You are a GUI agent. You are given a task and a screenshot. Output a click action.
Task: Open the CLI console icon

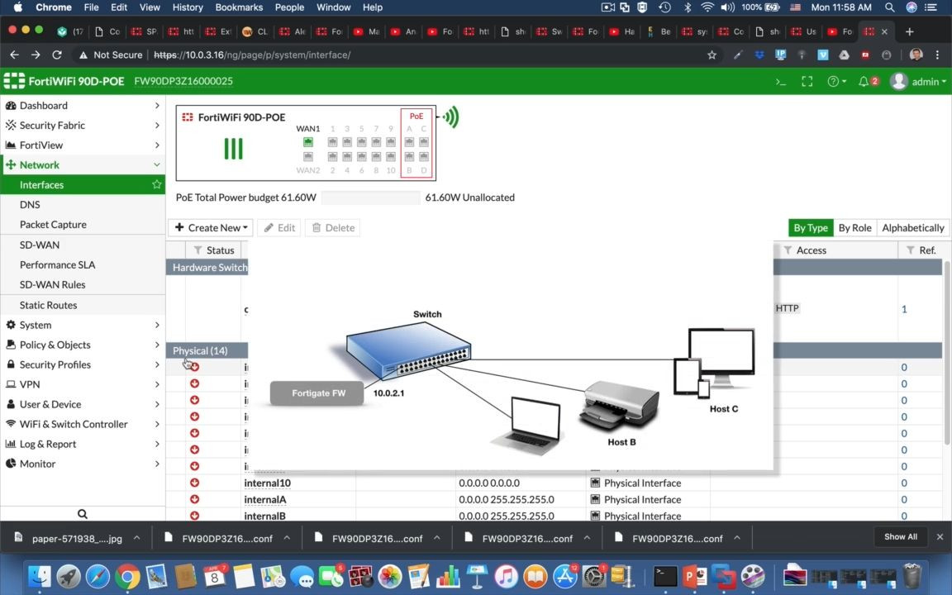780,82
